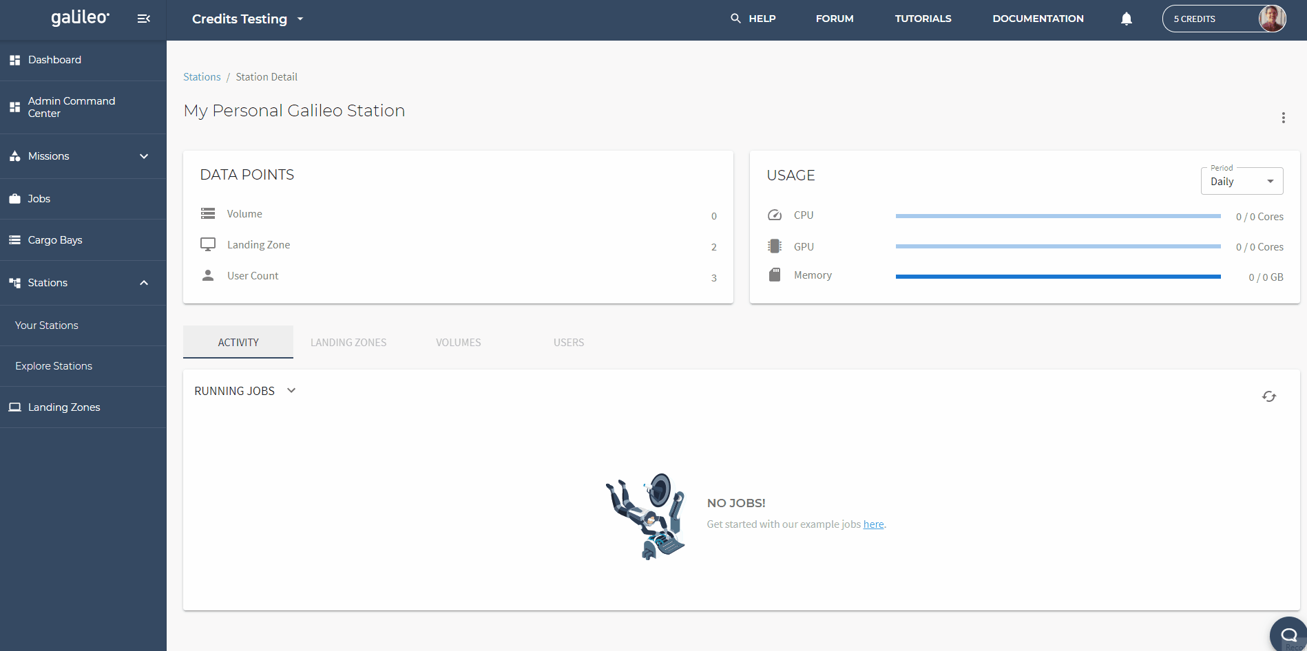
Task: Click the User Count person icon
Action: 208,275
